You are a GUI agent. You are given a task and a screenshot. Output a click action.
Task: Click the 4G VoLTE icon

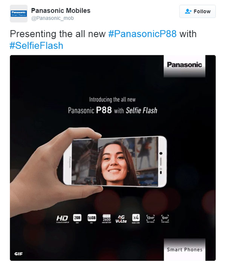121,219
